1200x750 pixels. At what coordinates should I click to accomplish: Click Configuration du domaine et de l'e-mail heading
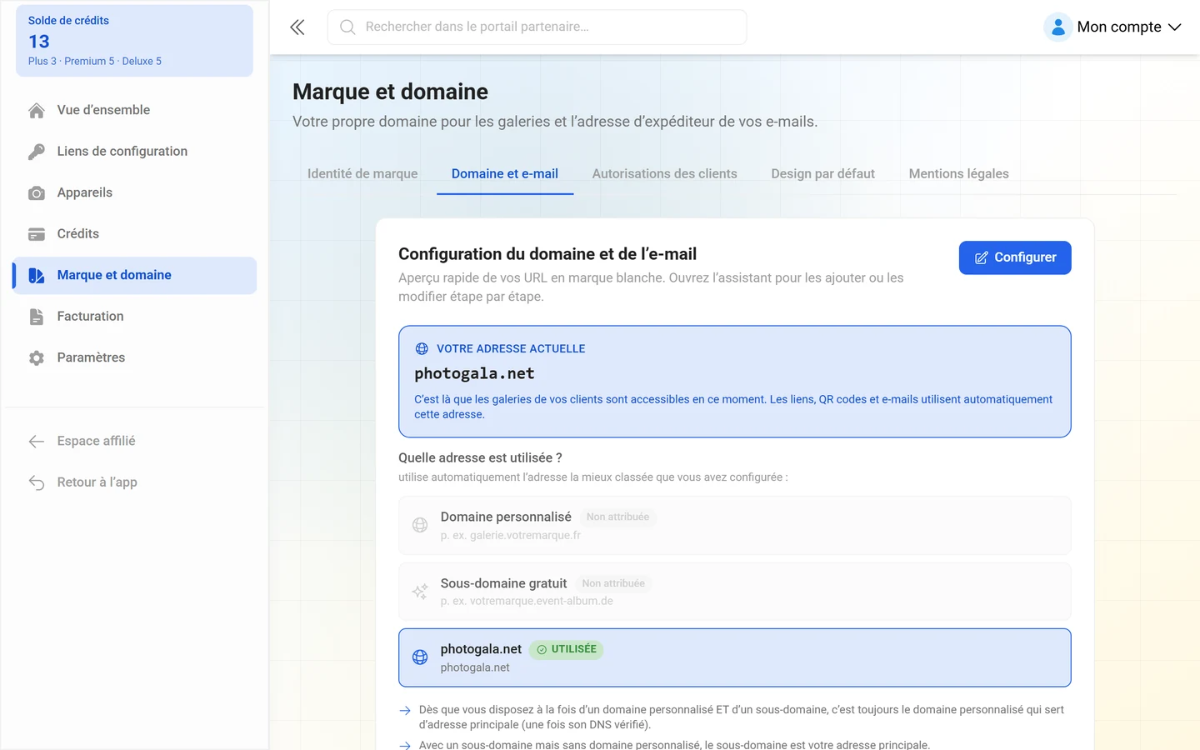tap(547, 254)
